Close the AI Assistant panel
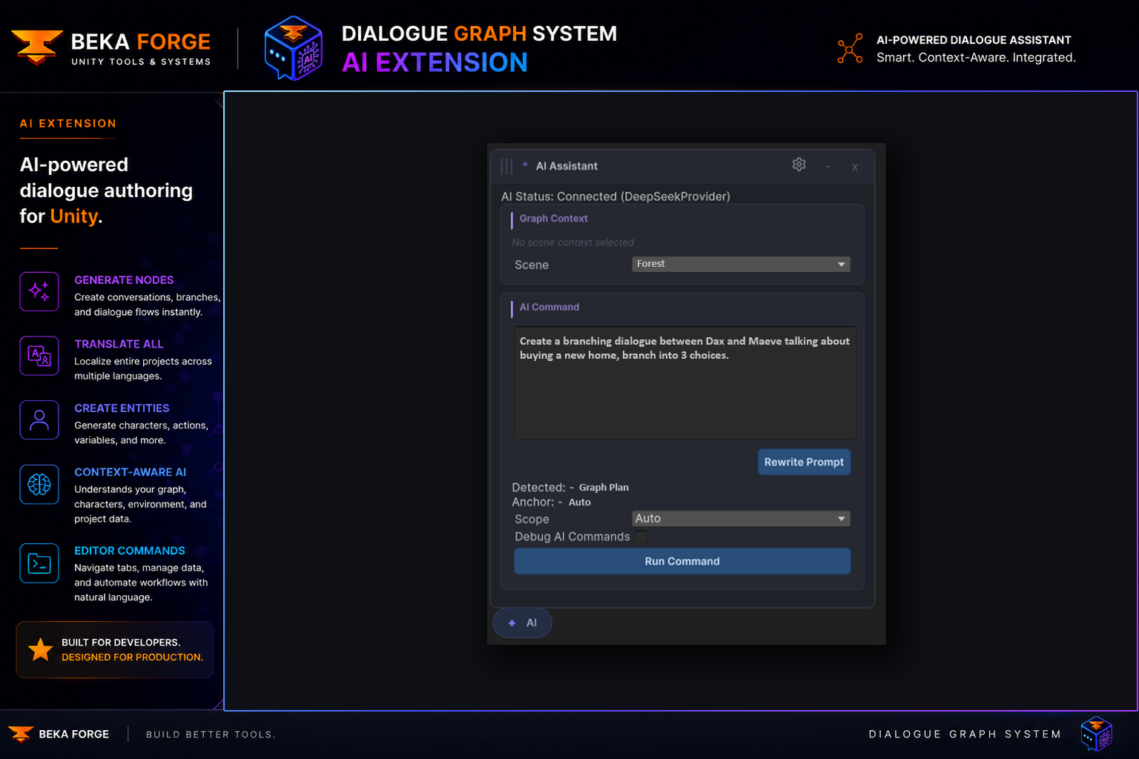The width and height of the screenshot is (1139, 759). coord(855,167)
